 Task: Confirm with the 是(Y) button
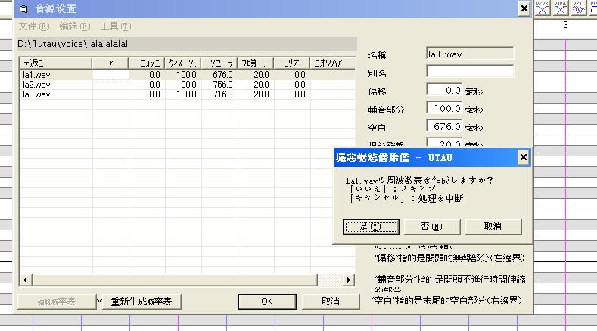click(371, 227)
